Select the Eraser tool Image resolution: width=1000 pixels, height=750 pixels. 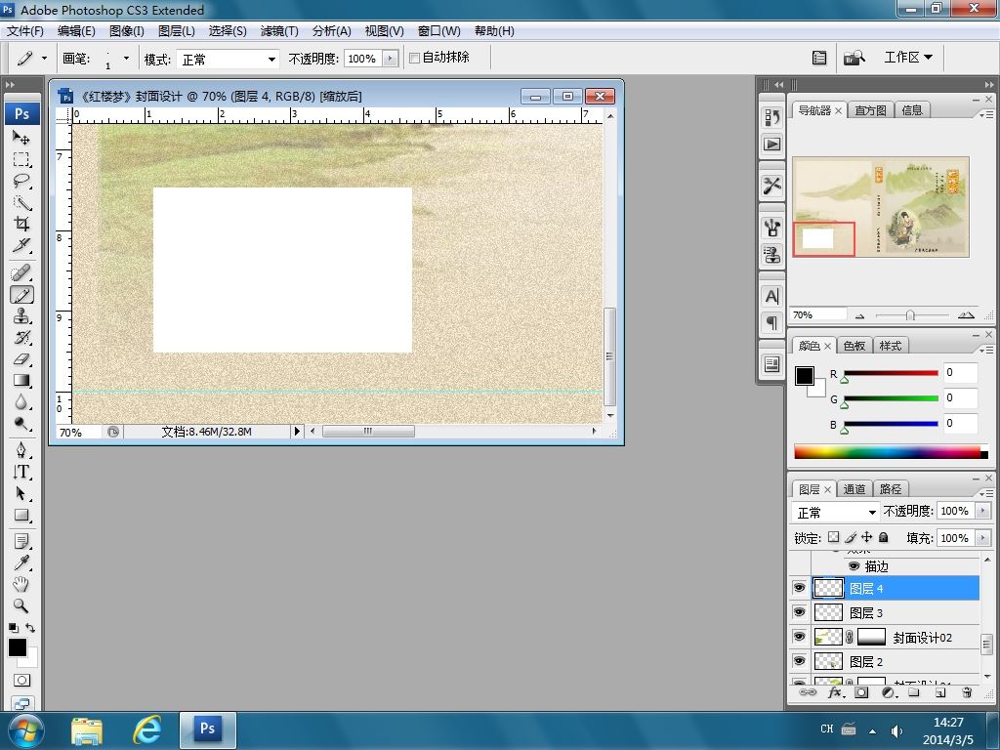pyautogui.click(x=21, y=359)
